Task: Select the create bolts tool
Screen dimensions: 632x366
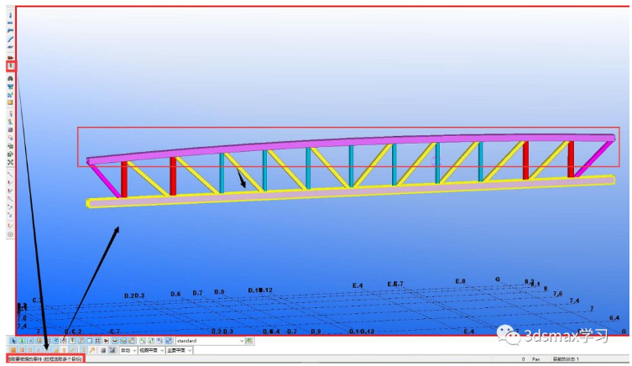Action: click(x=10, y=58)
